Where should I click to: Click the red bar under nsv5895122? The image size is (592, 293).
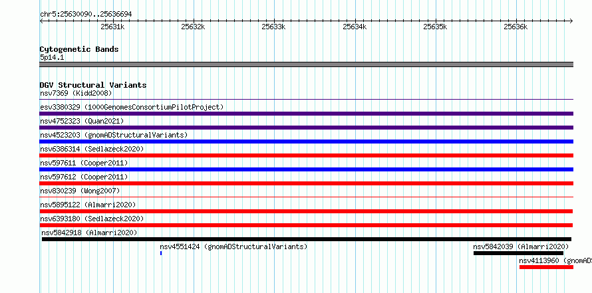click(x=306, y=211)
